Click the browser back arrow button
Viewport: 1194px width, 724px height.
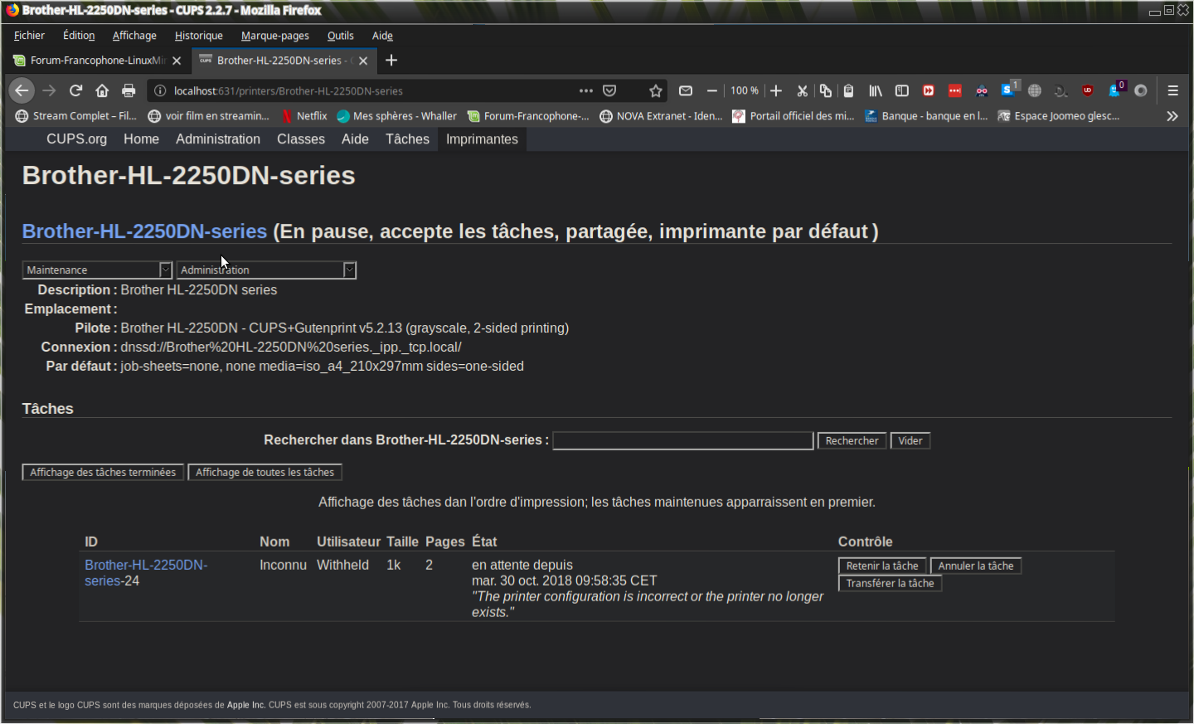pyautogui.click(x=22, y=90)
